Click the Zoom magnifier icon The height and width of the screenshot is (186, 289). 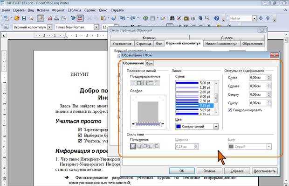click(207, 18)
